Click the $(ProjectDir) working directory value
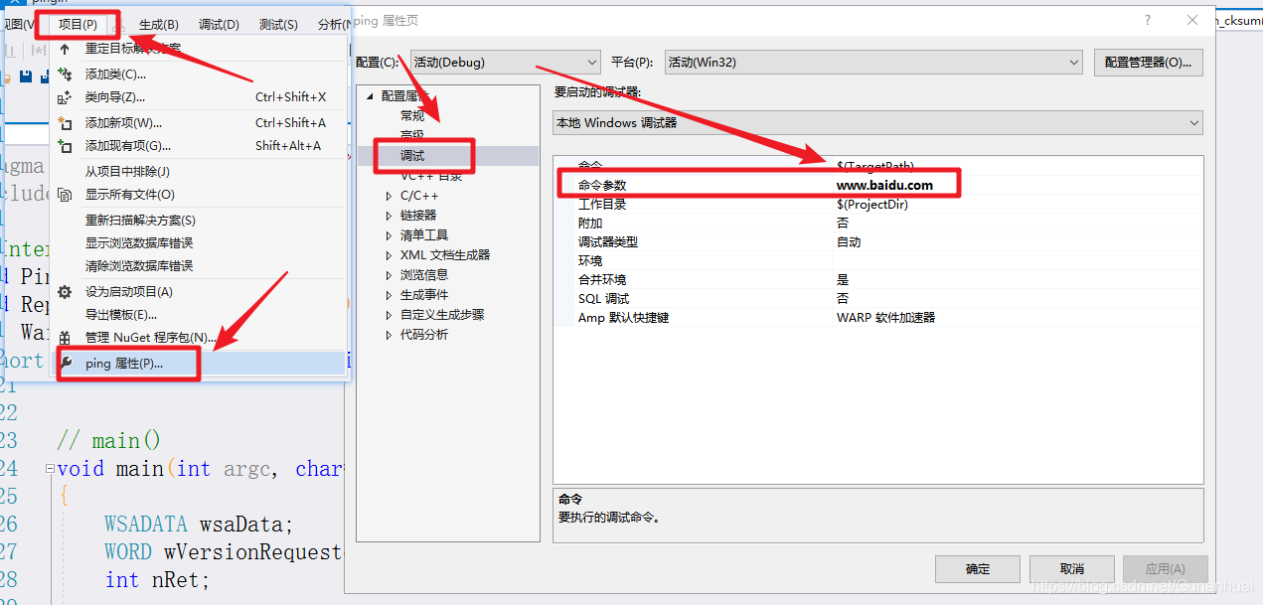The image size is (1263, 605). pyautogui.click(x=1018, y=204)
